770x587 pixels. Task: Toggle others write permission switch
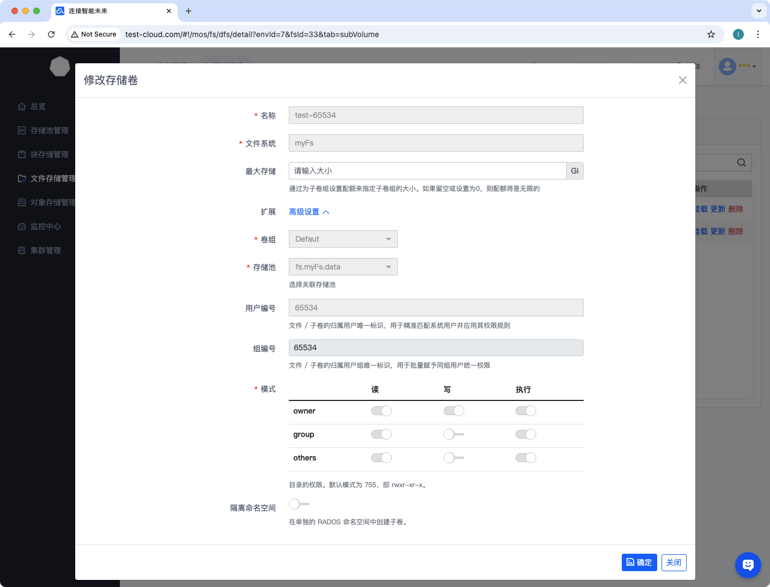pos(453,458)
